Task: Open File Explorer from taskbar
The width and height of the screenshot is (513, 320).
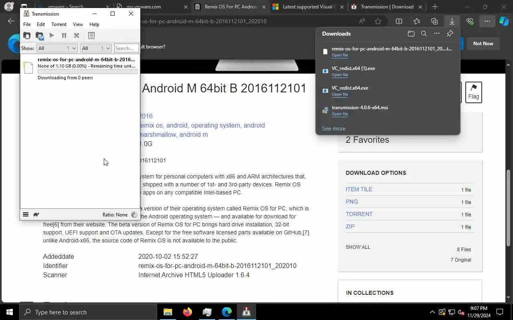Action: [168, 312]
